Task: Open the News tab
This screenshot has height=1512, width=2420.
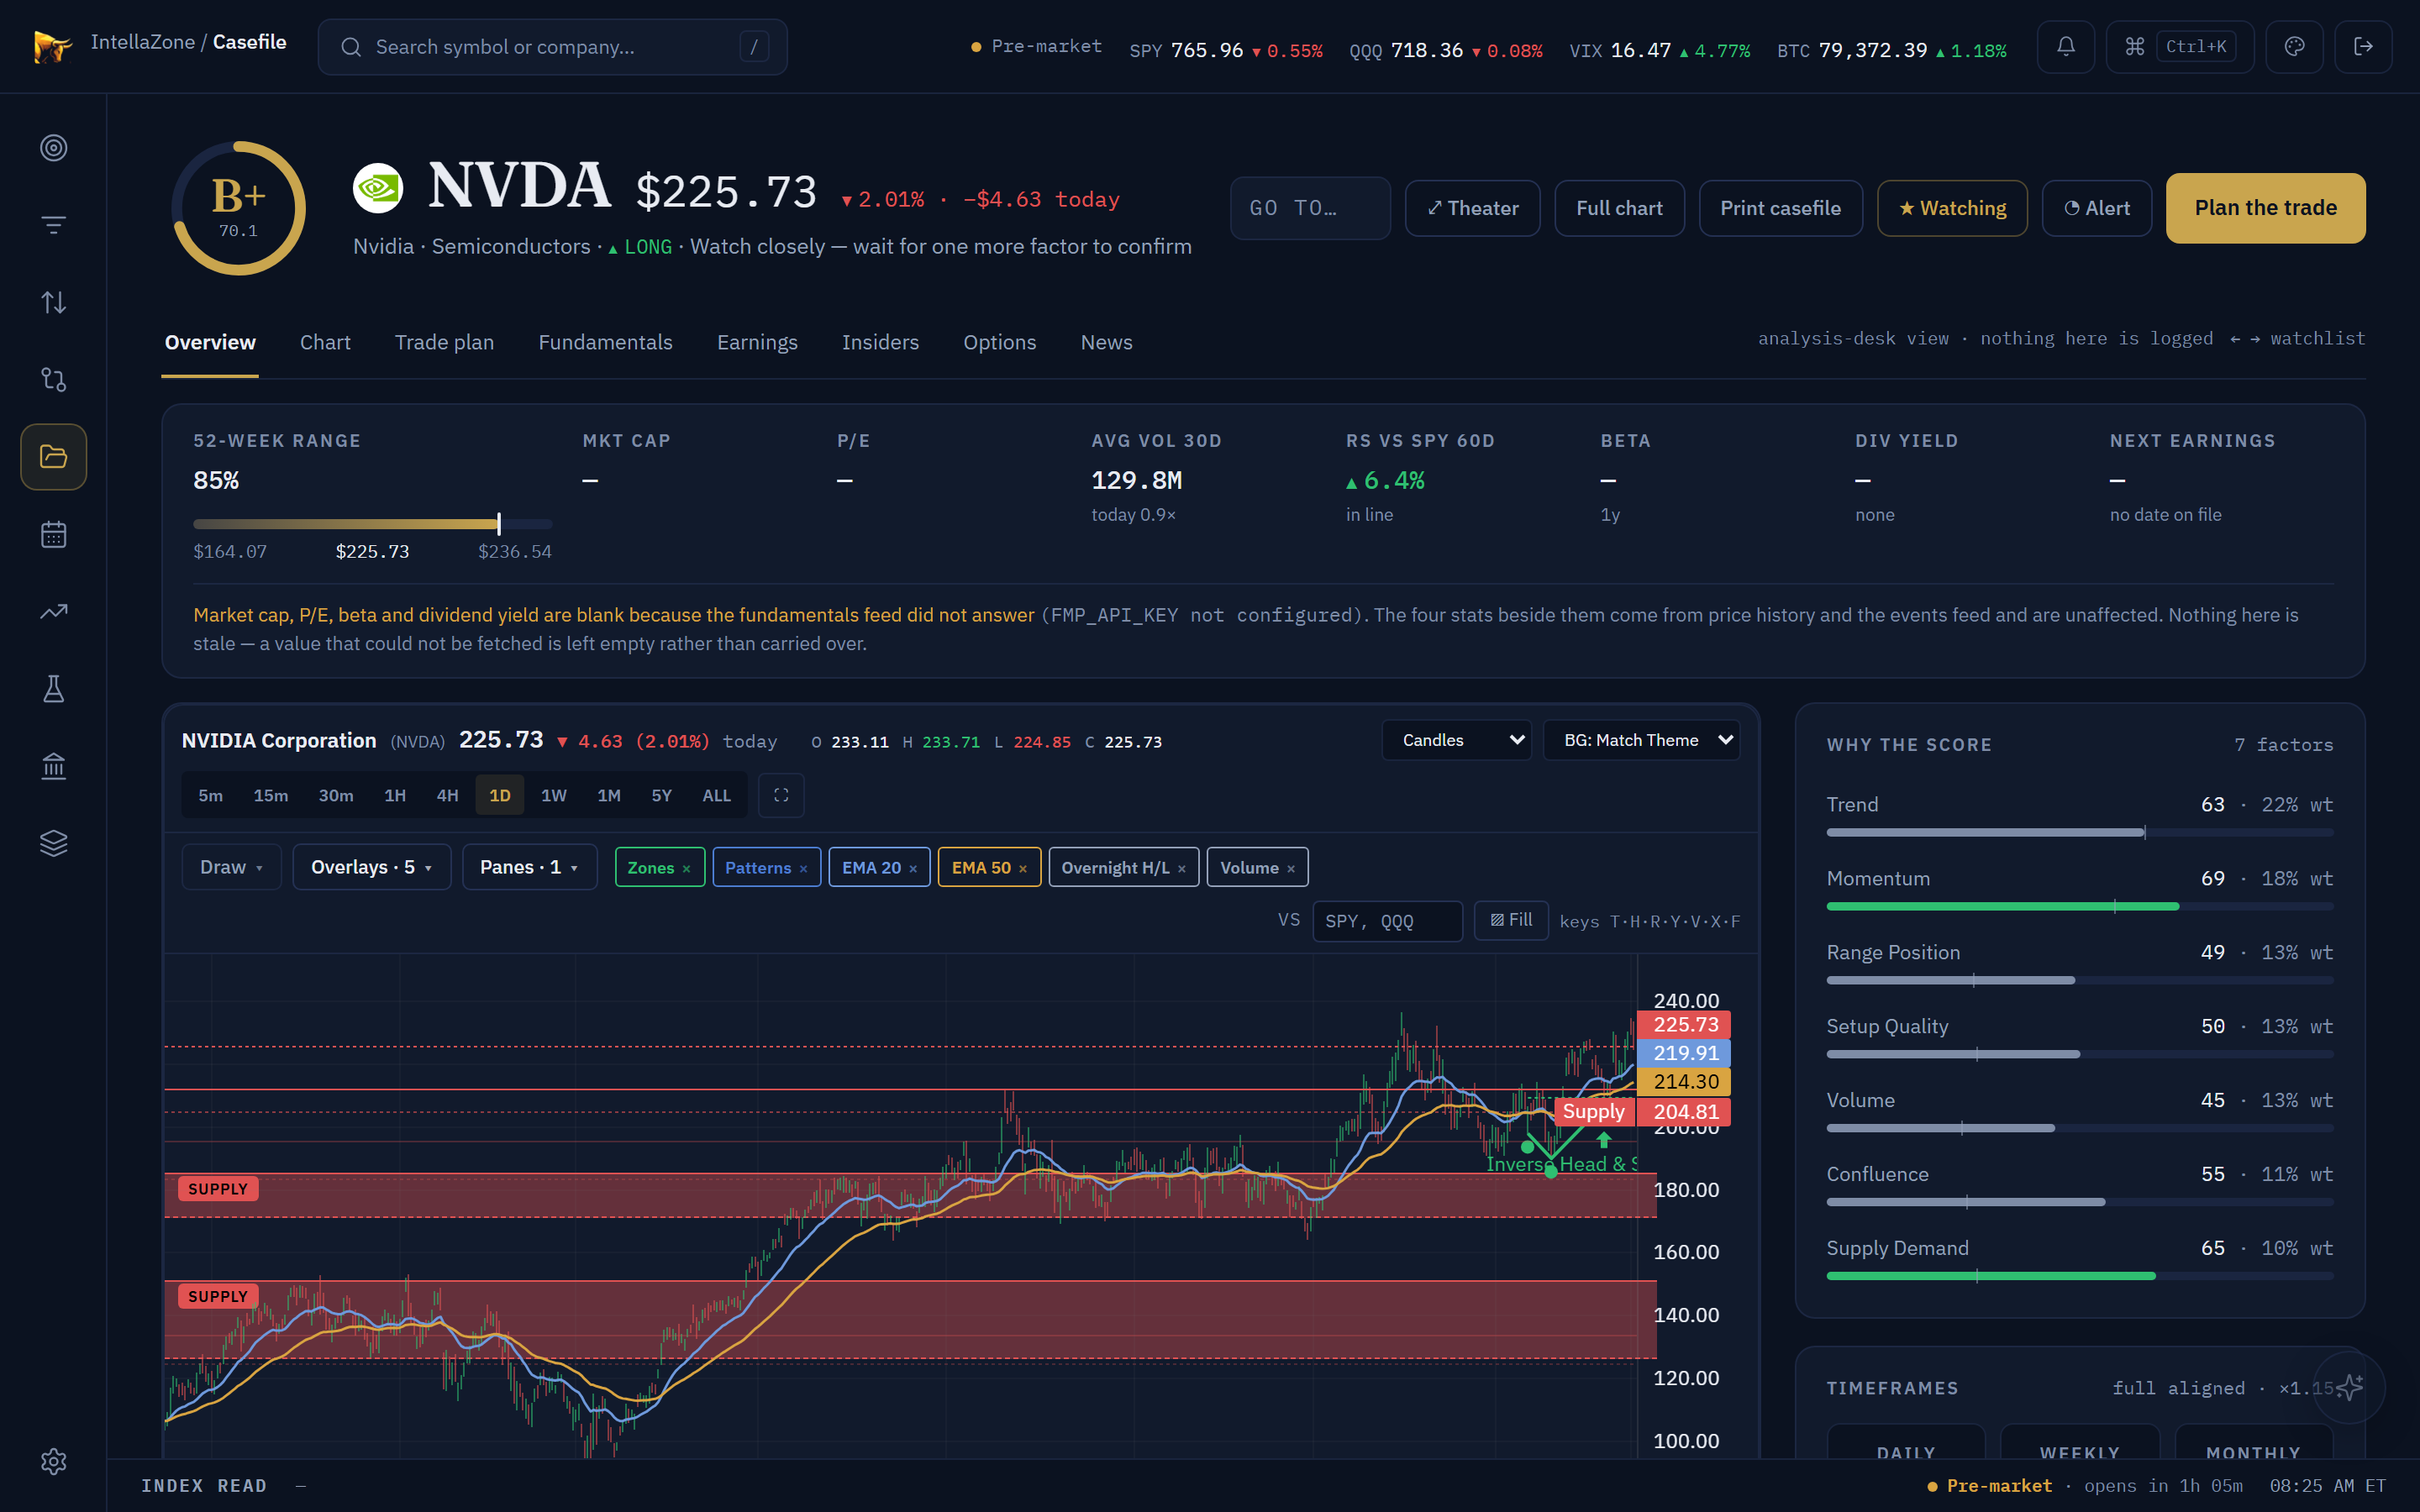Action: click(1106, 342)
